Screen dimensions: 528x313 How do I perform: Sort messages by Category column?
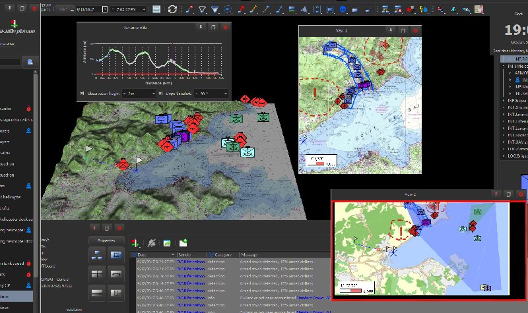pyautogui.click(x=222, y=254)
